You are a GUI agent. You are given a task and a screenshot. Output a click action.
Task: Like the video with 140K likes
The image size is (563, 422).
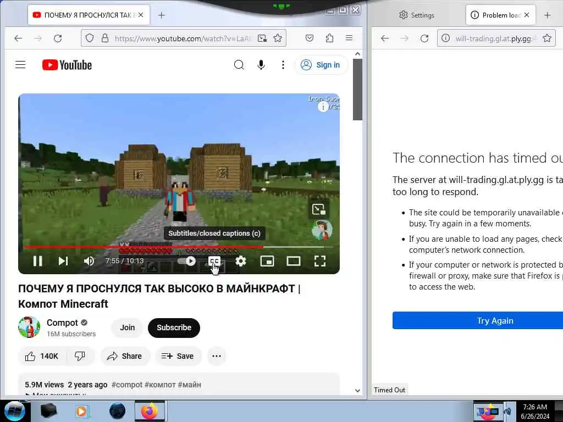(x=42, y=356)
